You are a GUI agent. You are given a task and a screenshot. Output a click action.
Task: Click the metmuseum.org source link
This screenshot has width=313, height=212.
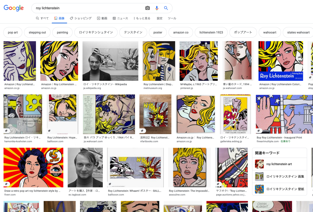[x=153, y=88]
